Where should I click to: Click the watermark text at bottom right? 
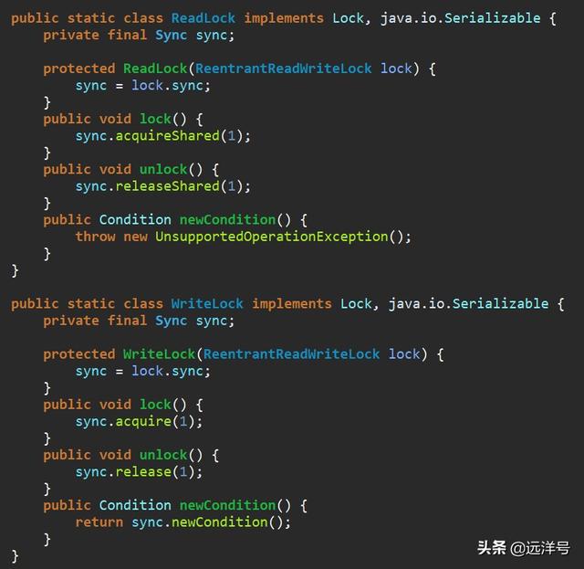tap(523, 548)
